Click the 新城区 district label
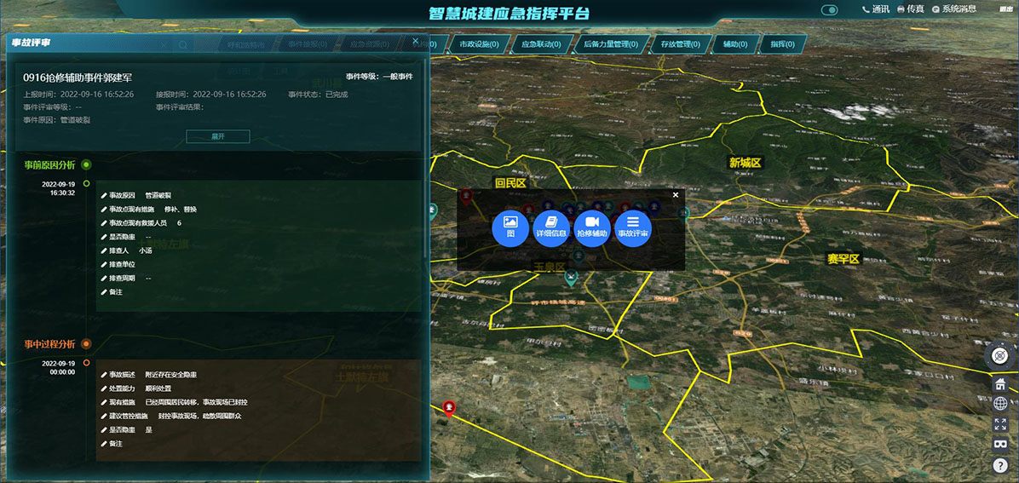 (745, 164)
